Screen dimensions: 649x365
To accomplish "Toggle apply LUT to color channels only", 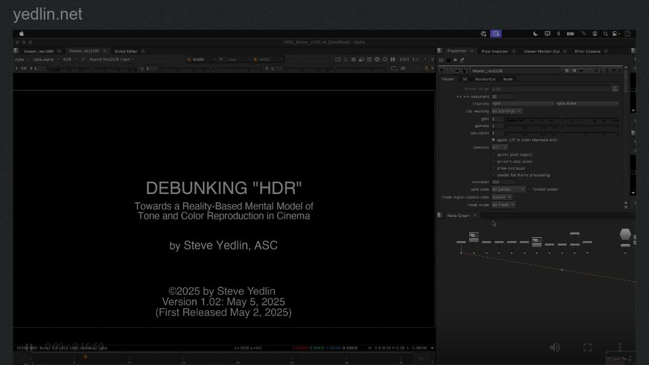I will pos(493,140).
